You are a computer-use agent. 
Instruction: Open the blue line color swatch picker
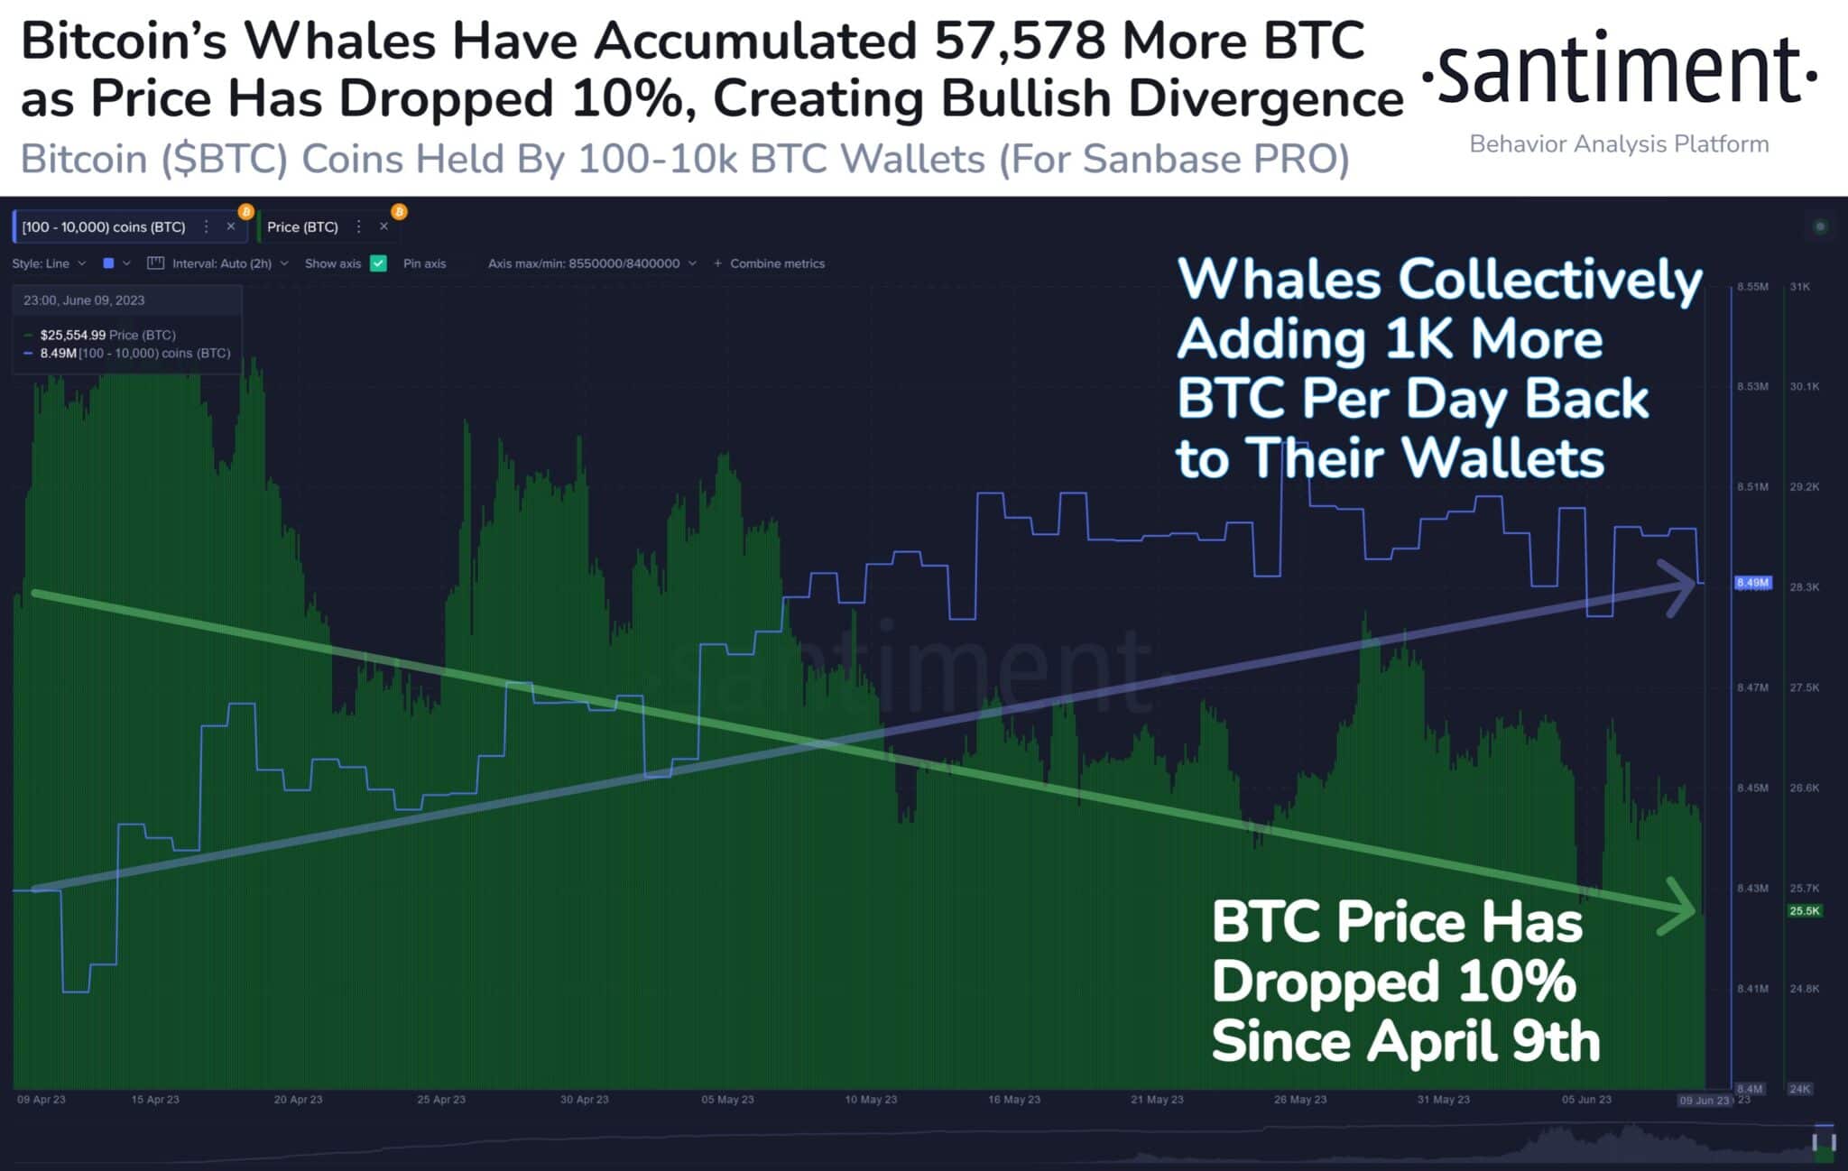tap(108, 263)
